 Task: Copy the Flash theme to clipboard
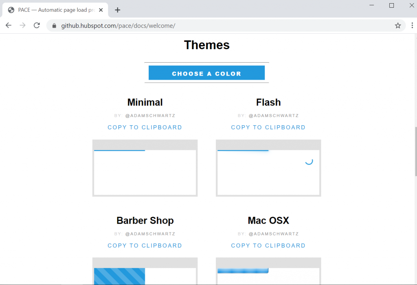pos(268,127)
